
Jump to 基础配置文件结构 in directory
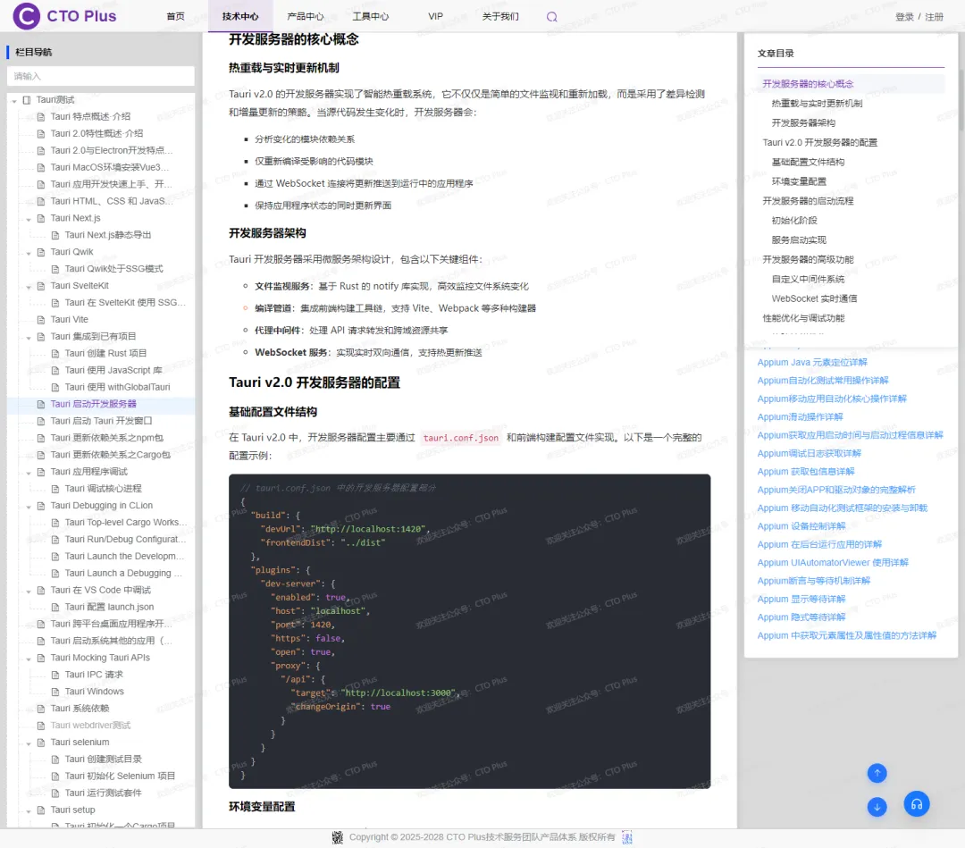(808, 162)
